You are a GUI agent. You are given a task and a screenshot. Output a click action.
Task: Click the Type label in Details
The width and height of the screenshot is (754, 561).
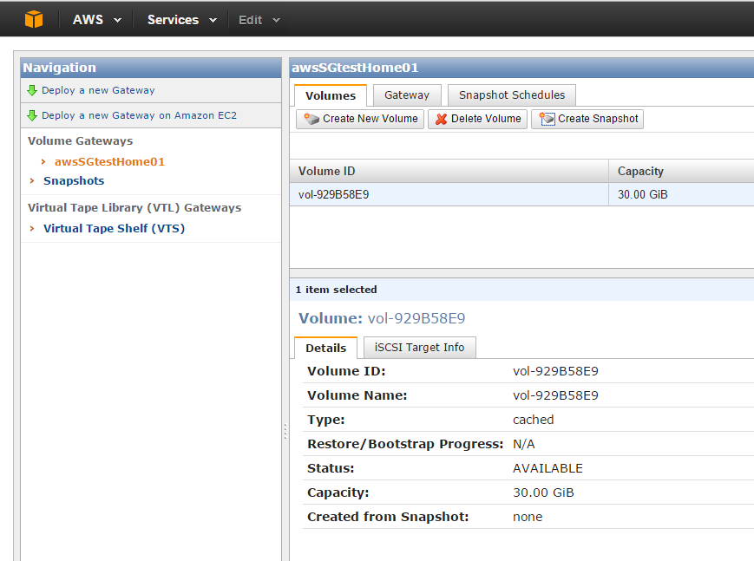(326, 420)
